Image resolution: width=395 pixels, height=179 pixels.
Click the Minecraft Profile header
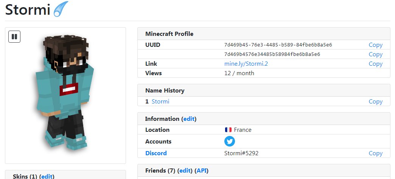pyautogui.click(x=169, y=34)
